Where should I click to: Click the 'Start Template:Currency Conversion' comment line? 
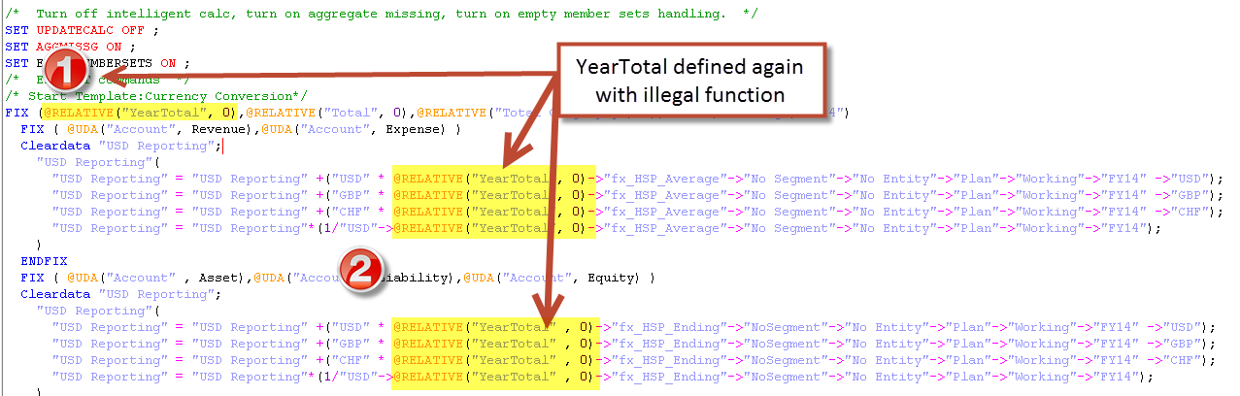pos(155,95)
